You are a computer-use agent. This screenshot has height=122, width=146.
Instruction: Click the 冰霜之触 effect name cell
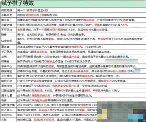point(8,25)
